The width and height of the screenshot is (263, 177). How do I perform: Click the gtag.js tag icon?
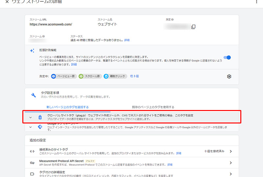point(40,117)
